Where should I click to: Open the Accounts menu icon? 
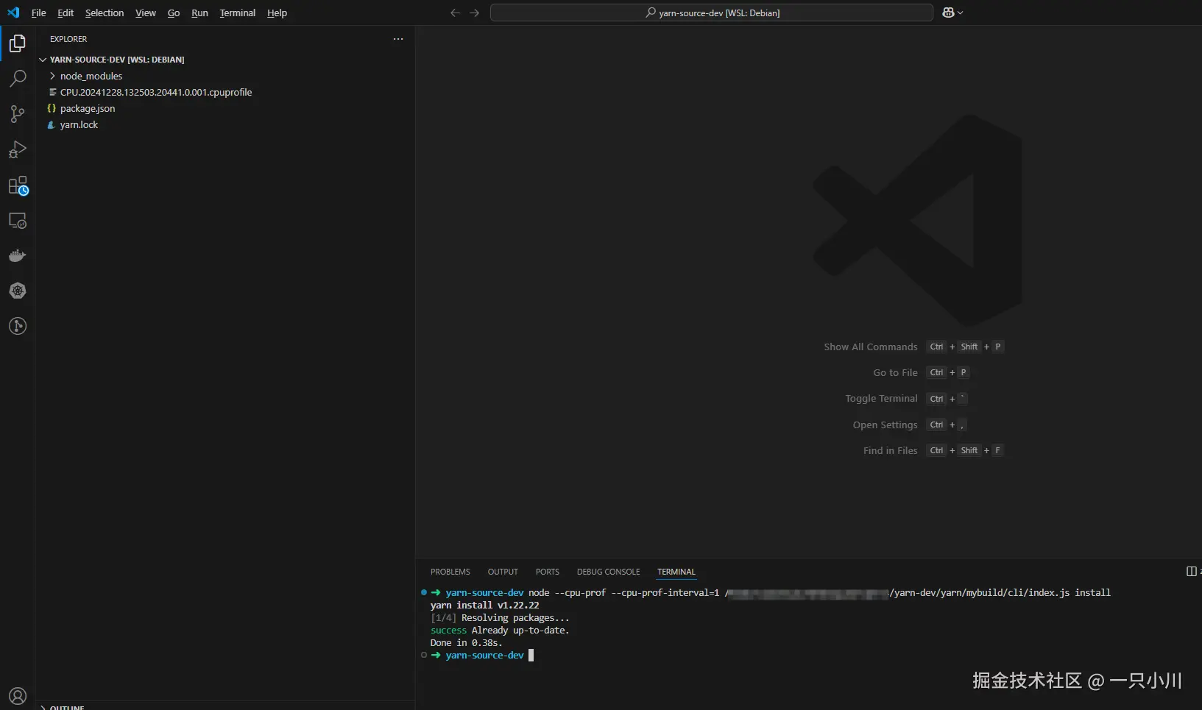pos(18,696)
